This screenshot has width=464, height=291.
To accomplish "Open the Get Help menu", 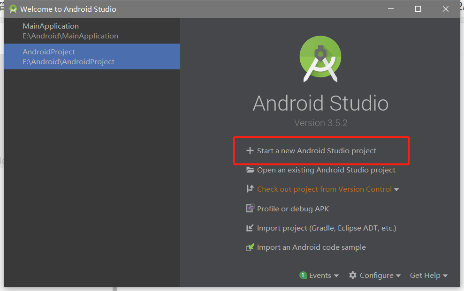I will click(425, 276).
